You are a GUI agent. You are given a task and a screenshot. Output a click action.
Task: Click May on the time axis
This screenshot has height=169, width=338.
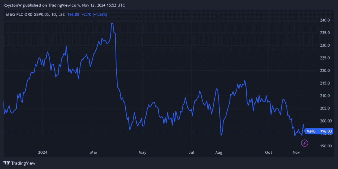[x=143, y=152]
